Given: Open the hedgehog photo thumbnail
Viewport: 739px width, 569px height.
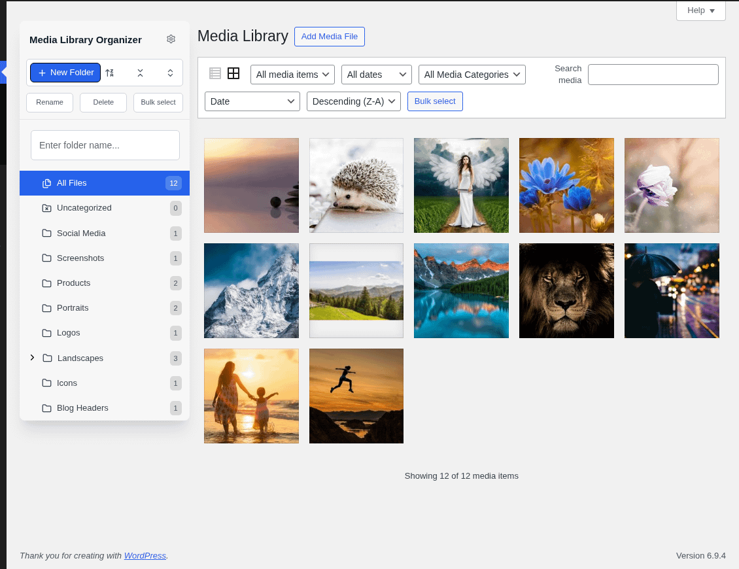Looking at the screenshot, I should [356, 185].
